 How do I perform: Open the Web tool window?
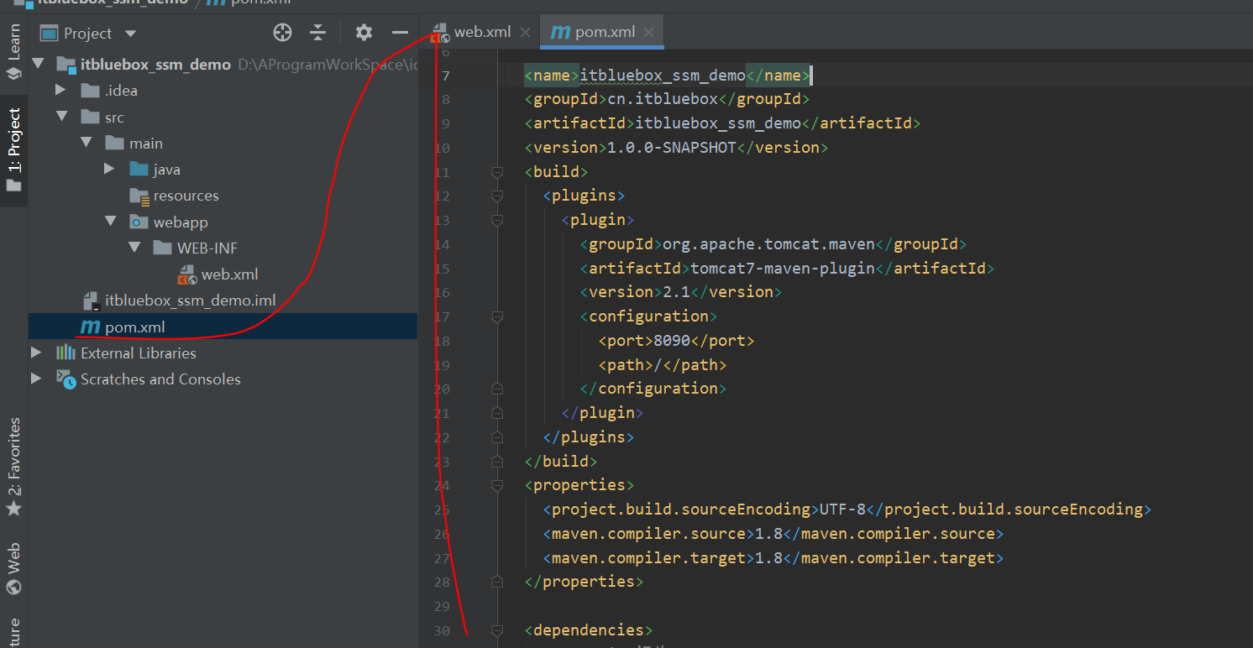pyautogui.click(x=14, y=569)
